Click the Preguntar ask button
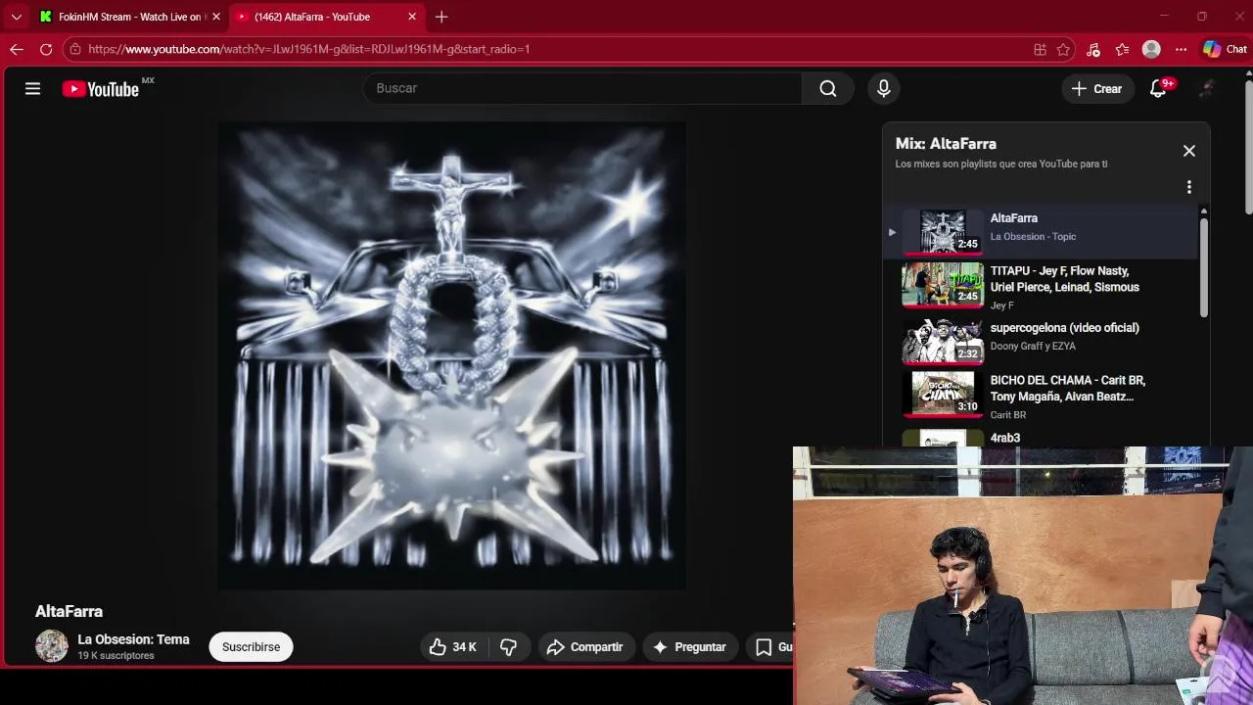 click(689, 647)
